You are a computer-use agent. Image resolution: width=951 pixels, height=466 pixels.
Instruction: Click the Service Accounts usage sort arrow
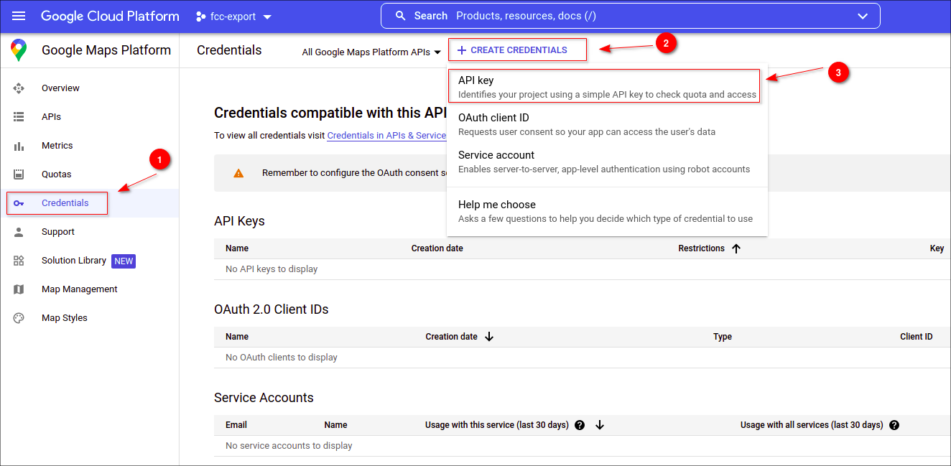click(x=600, y=425)
